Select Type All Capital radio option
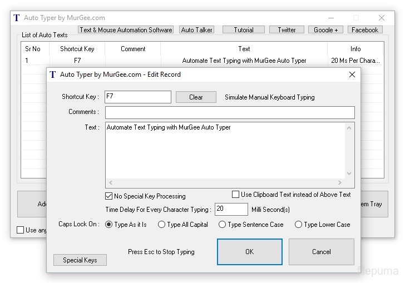The width and height of the screenshot is (405, 283). (161, 225)
